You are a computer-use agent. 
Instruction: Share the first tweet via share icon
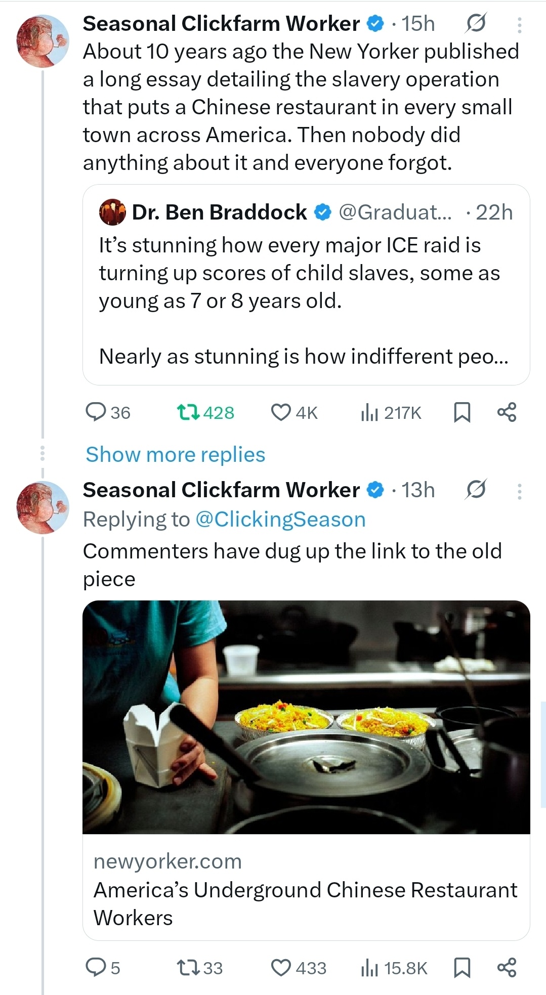click(x=507, y=412)
